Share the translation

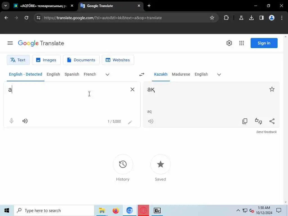point(272,121)
